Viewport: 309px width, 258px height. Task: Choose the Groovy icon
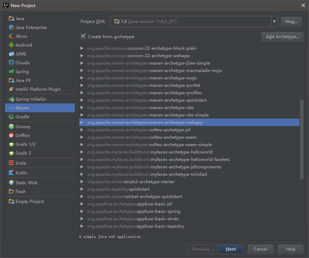[11, 126]
